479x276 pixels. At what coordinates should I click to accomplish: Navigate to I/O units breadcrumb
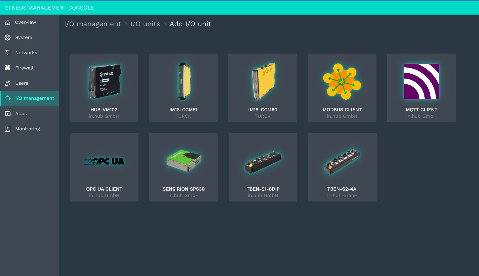145,24
